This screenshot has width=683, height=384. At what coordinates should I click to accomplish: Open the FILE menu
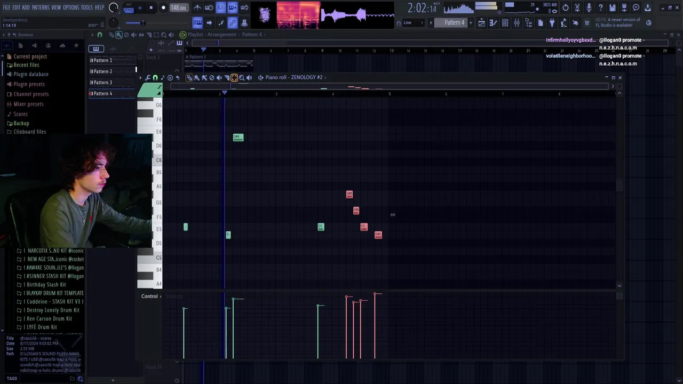pos(6,7)
